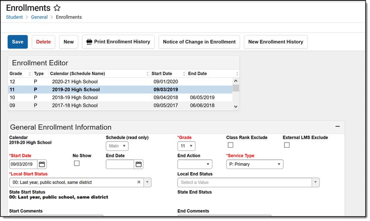Screen dimensions: 370x221
Task: Sort by Calendar (Schedule Name) column arrows
Action: point(148,74)
